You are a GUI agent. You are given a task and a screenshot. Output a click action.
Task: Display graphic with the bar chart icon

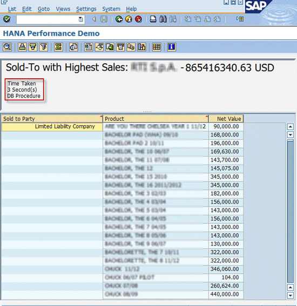click(141, 47)
